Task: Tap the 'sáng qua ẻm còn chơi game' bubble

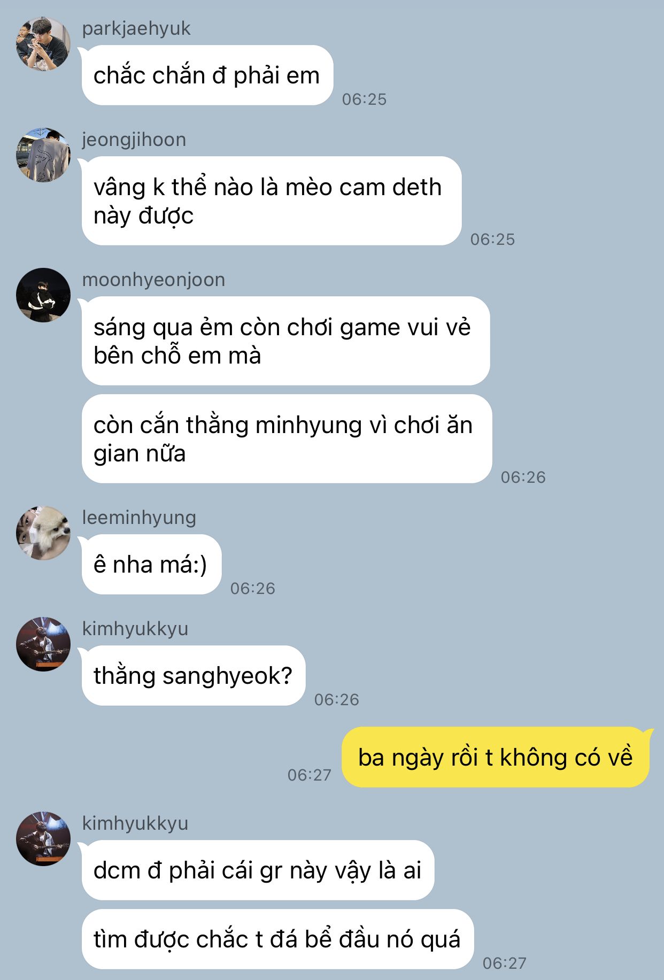Action: coord(286,341)
